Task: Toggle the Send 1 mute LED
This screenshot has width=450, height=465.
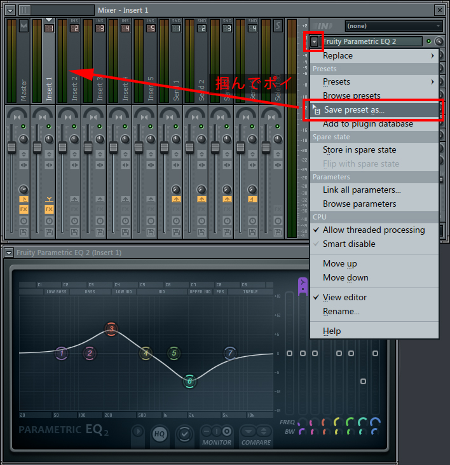Action: point(176,127)
